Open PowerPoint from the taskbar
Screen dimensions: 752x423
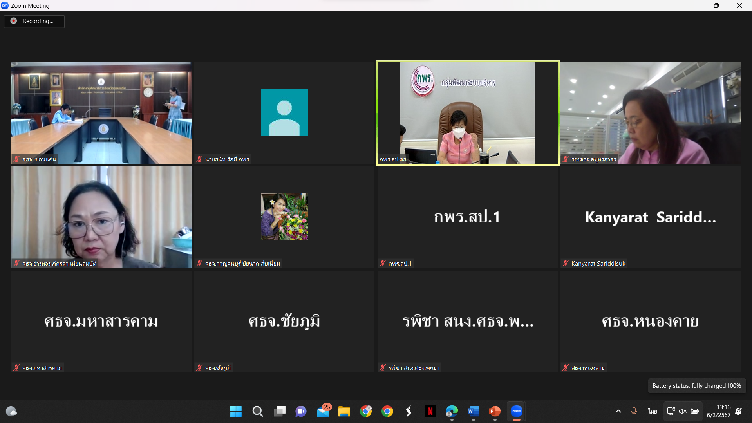[495, 411]
